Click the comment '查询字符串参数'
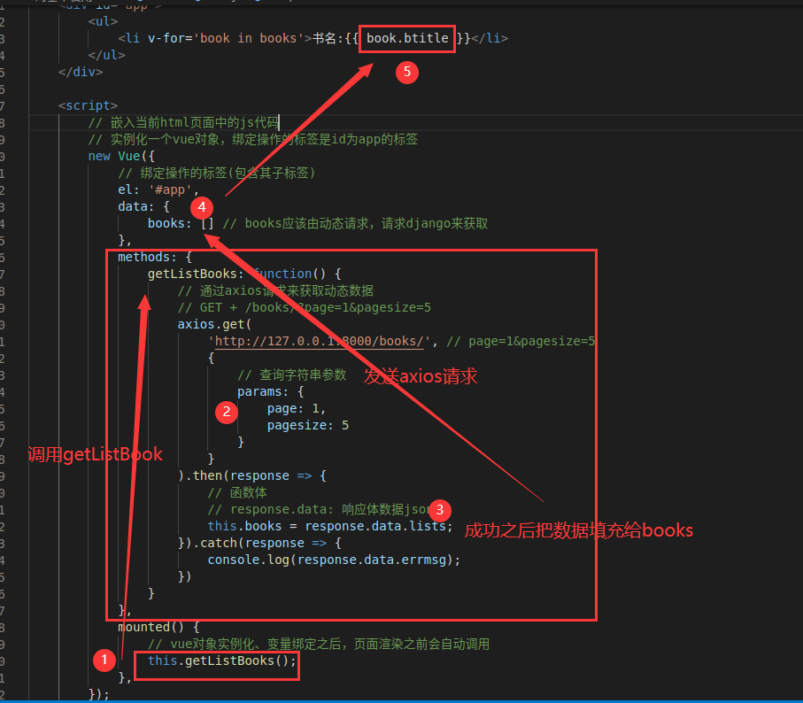Image resolution: width=803 pixels, height=703 pixels. (x=291, y=375)
